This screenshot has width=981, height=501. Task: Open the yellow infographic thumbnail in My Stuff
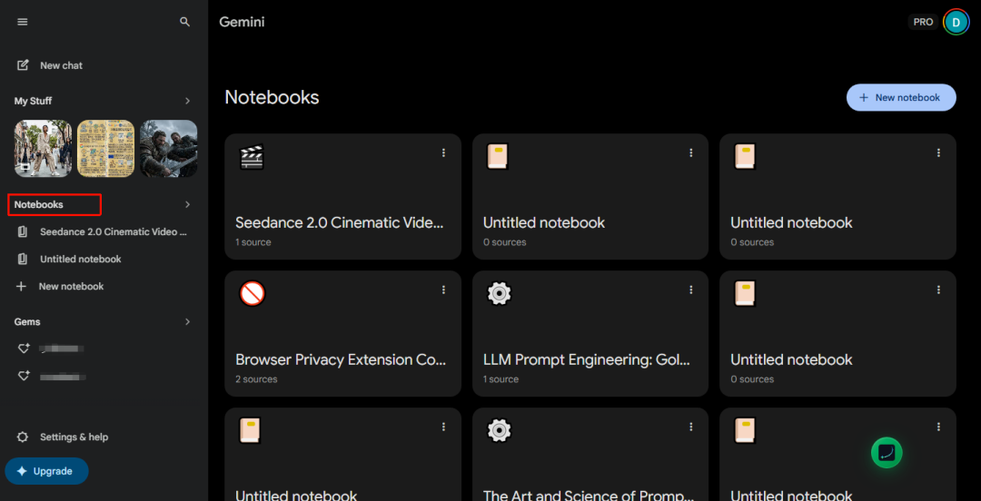click(105, 148)
